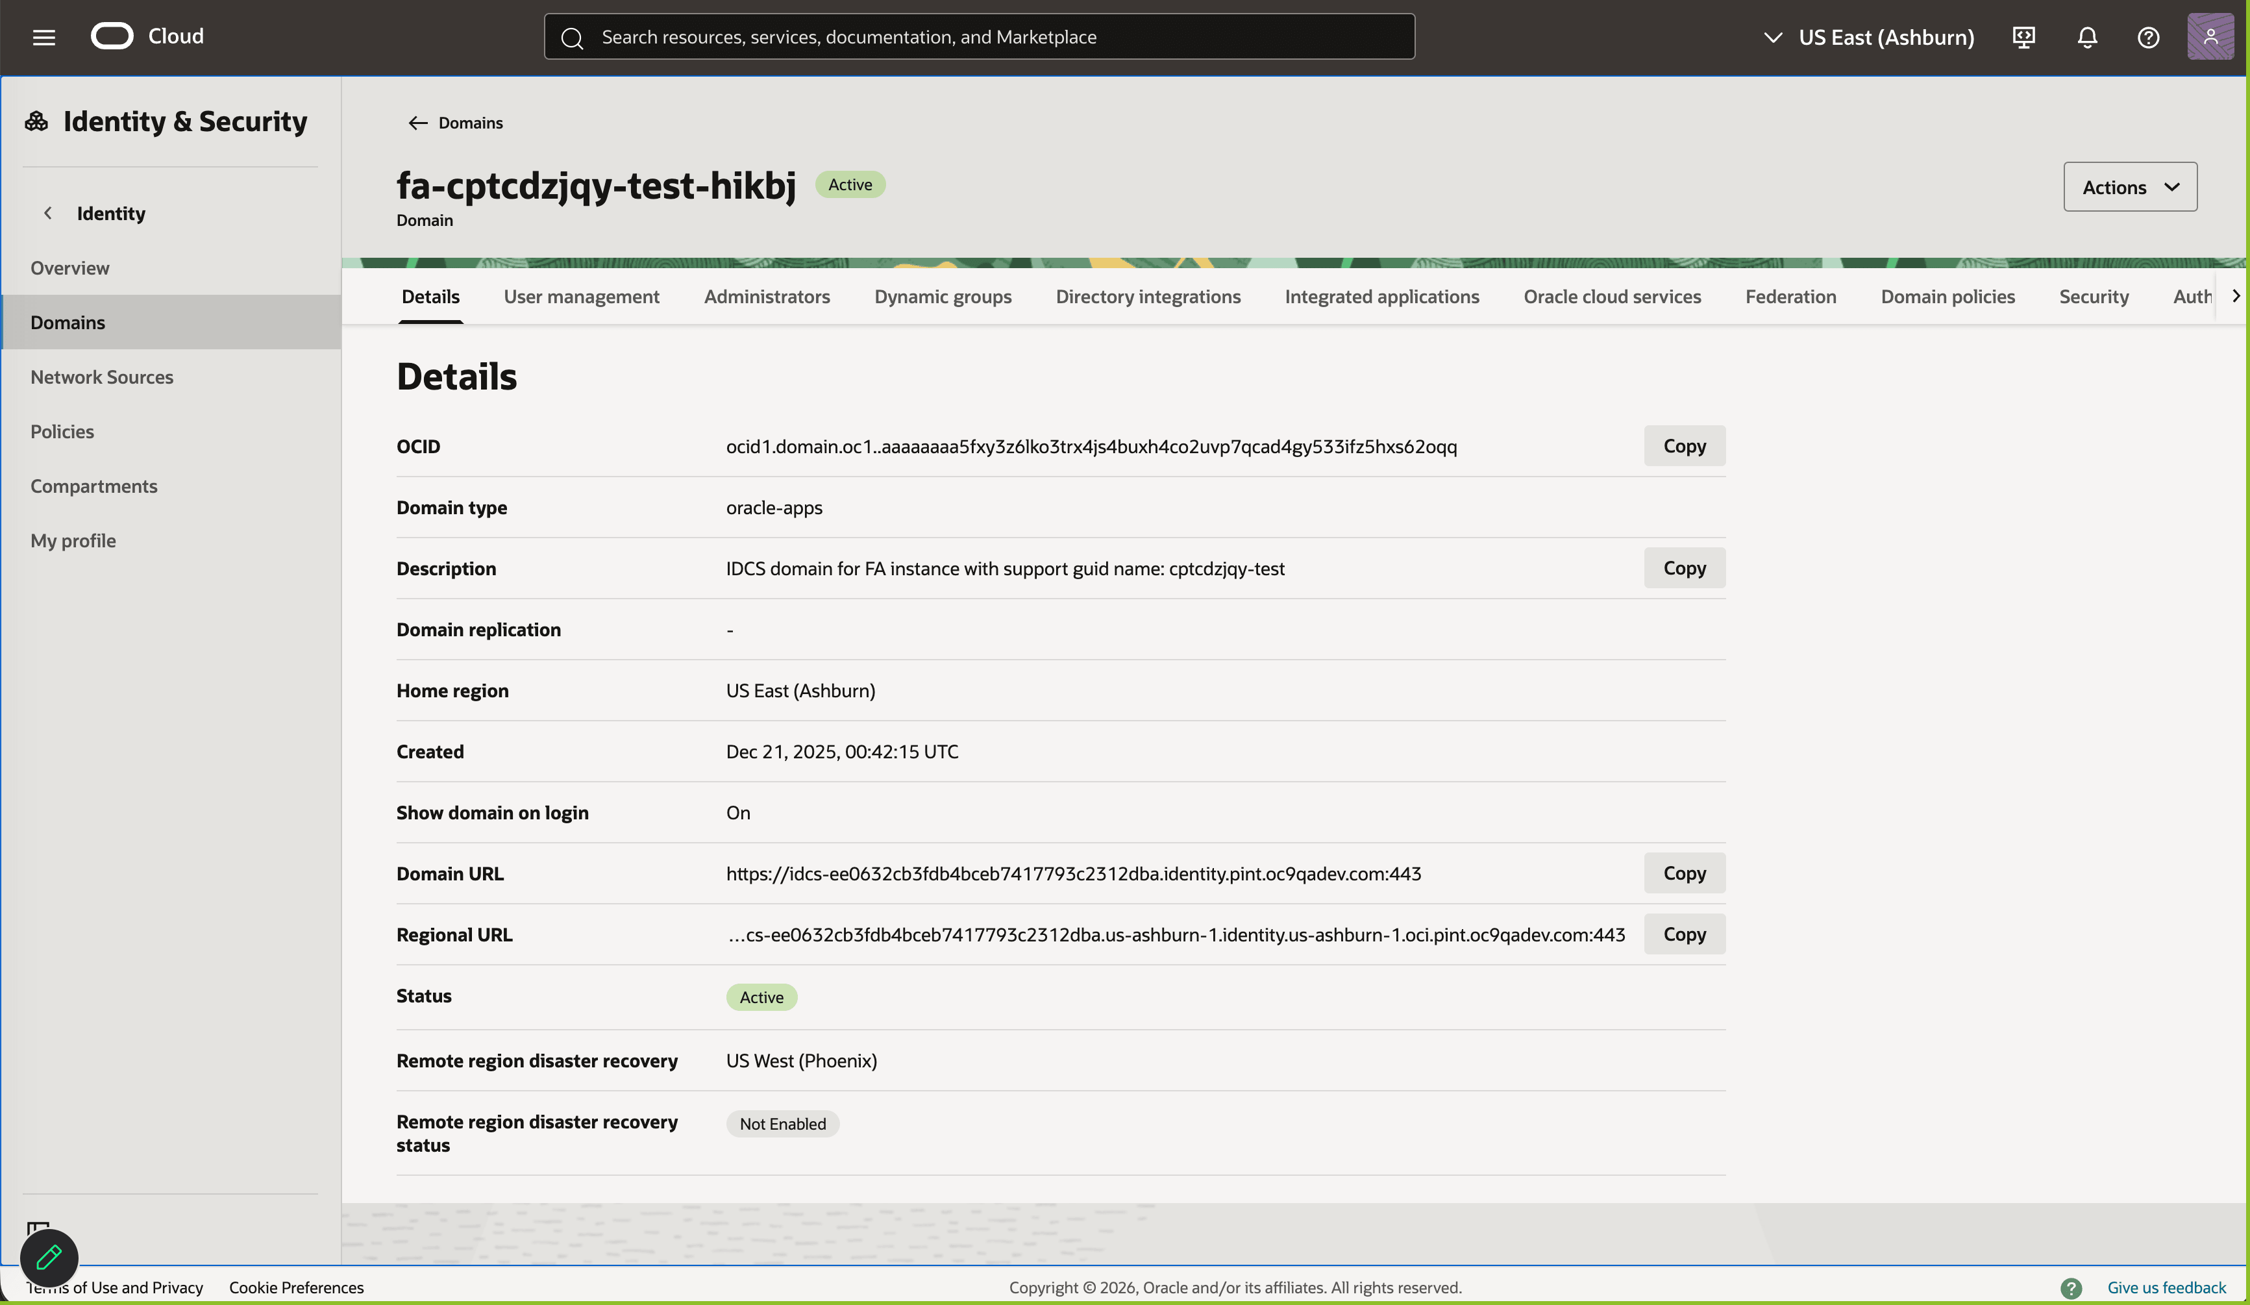Click the created date 'Dec 21, 2025' value
This screenshot has width=2250, height=1305.
tap(842, 752)
